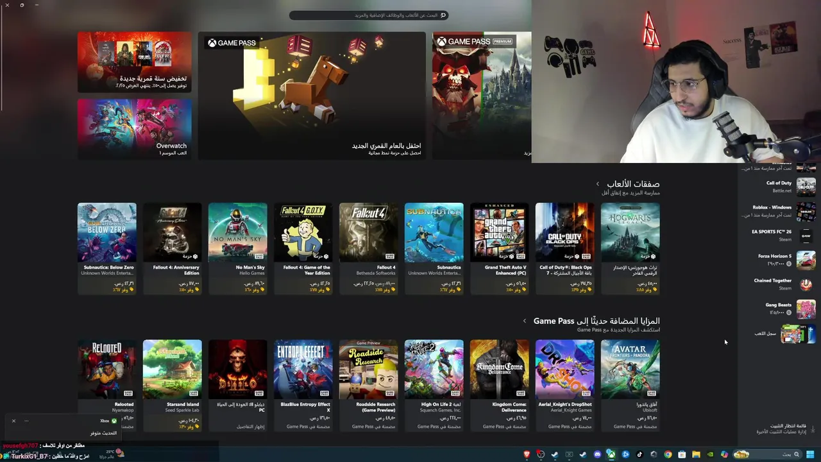
Task: Select Call of Duty Battle.net in sidebar
Action: click(x=779, y=187)
